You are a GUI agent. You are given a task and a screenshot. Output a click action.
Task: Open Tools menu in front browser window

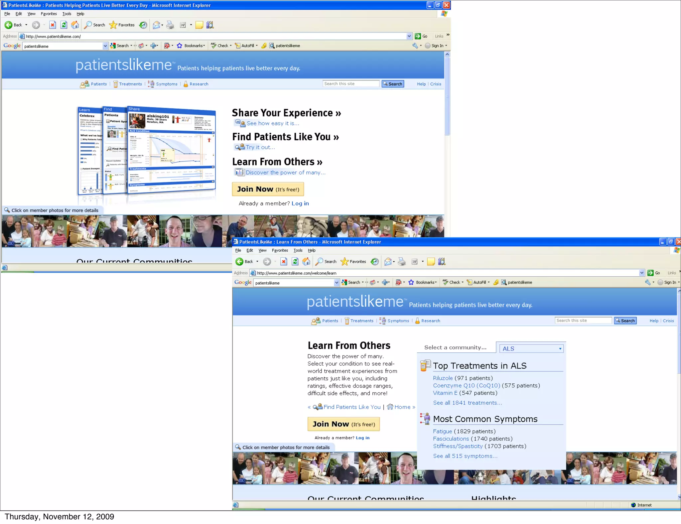click(x=298, y=250)
